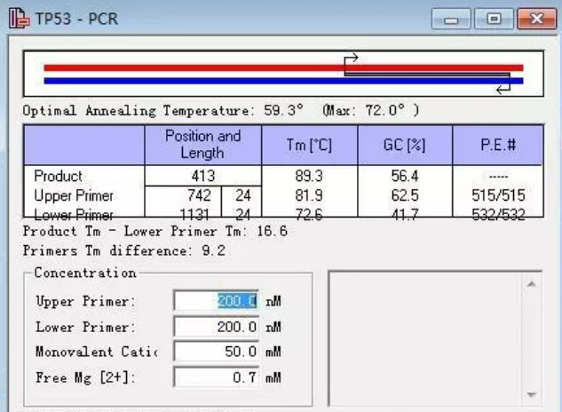Select the 'Upper Primer' row label in table
This screenshot has width=562, height=412.
click(x=74, y=195)
